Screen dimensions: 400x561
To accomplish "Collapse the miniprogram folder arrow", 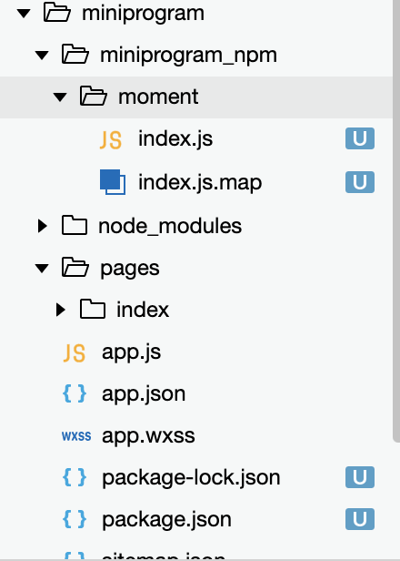I will click(x=24, y=14).
